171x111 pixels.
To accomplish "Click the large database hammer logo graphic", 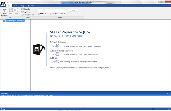I will 39,50.
